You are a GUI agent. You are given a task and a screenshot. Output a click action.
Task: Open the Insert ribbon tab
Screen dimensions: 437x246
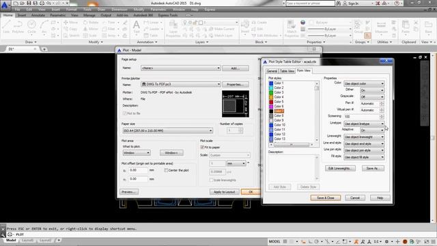(22, 15)
